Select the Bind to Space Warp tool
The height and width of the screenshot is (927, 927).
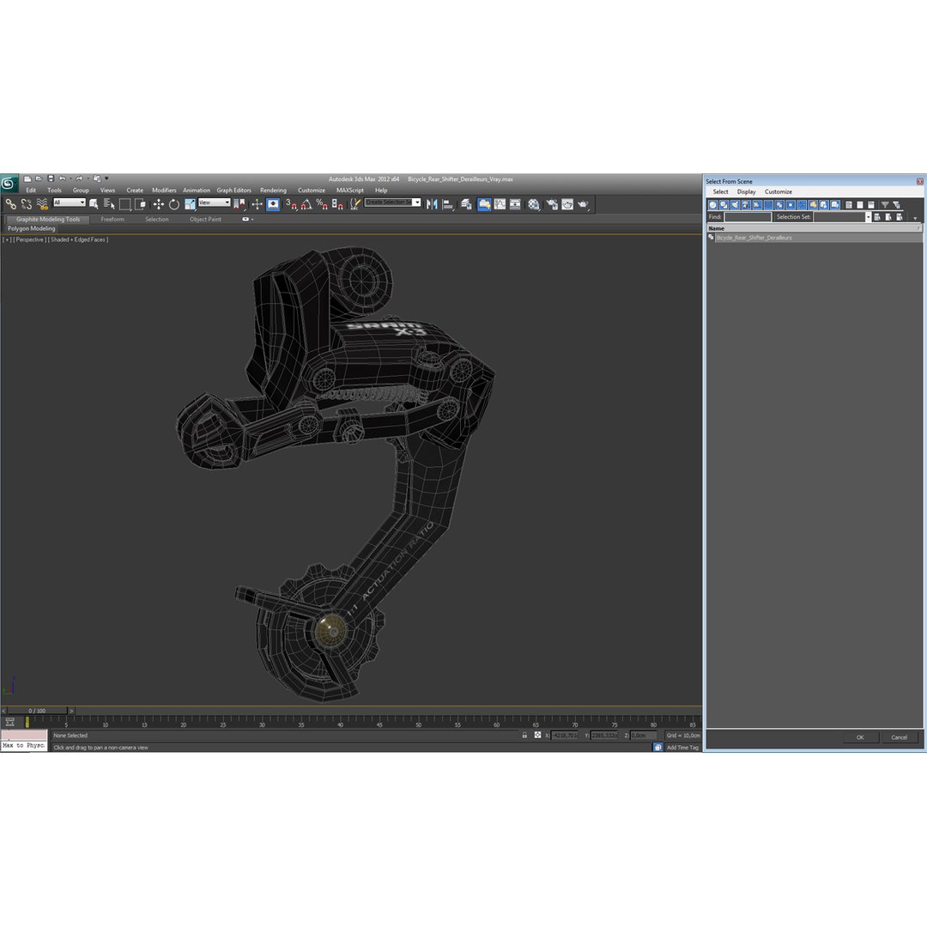coord(42,204)
